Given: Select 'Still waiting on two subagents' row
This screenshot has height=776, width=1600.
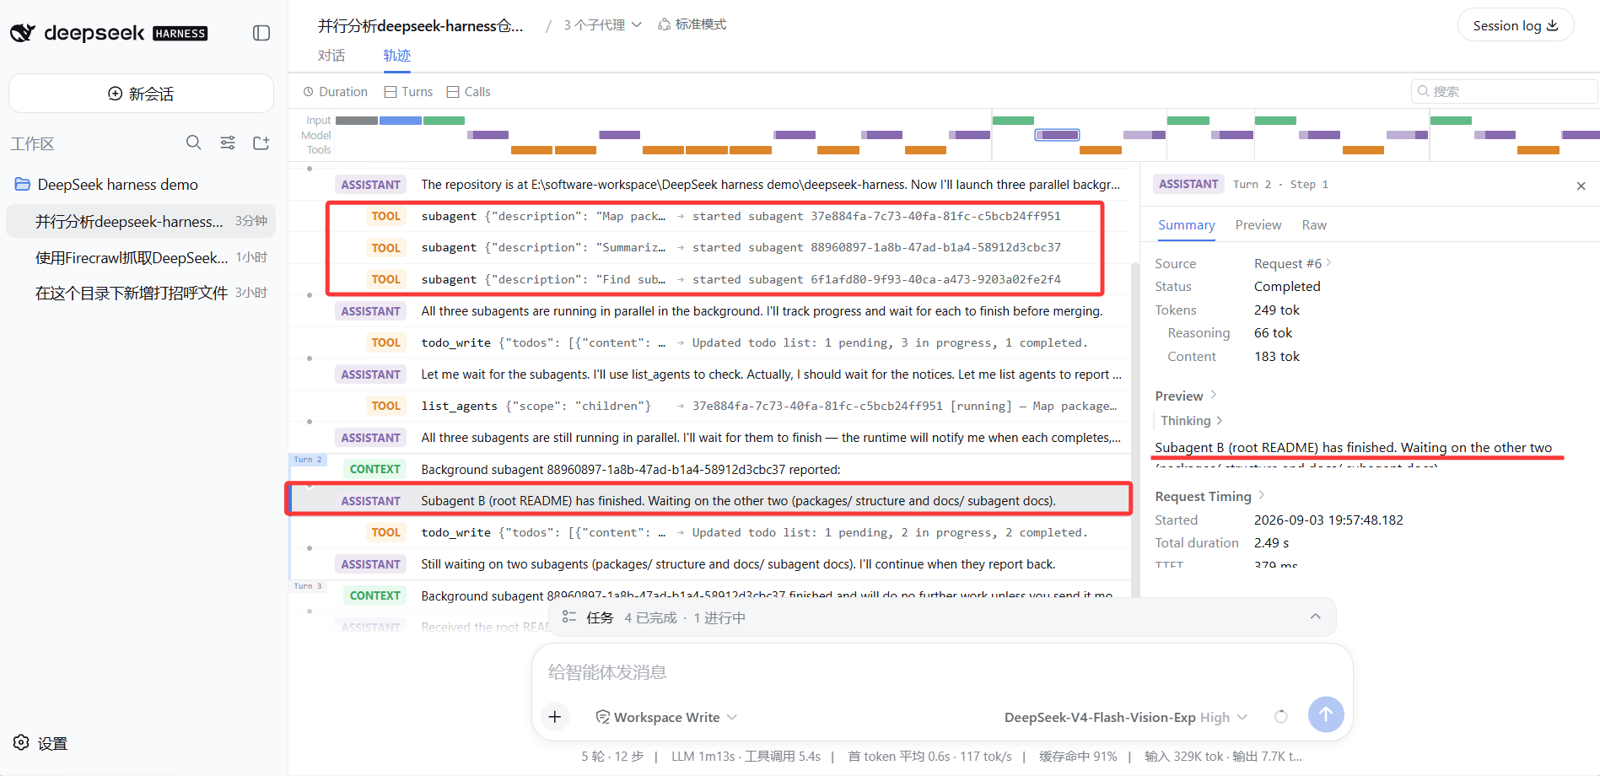Looking at the screenshot, I should tap(709, 564).
